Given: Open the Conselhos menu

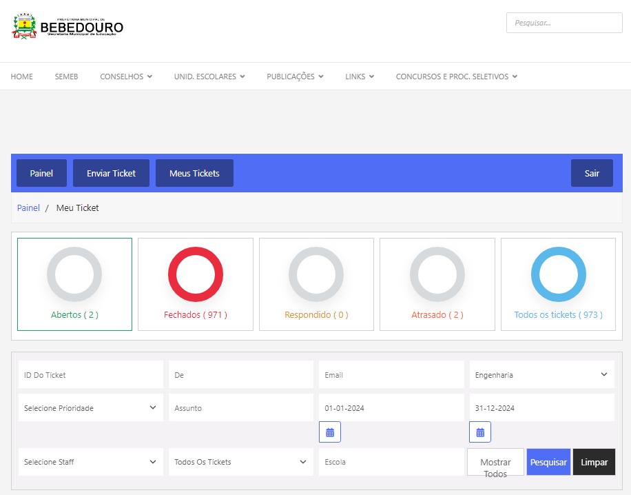Looking at the screenshot, I should pyautogui.click(x=126, y=77).
